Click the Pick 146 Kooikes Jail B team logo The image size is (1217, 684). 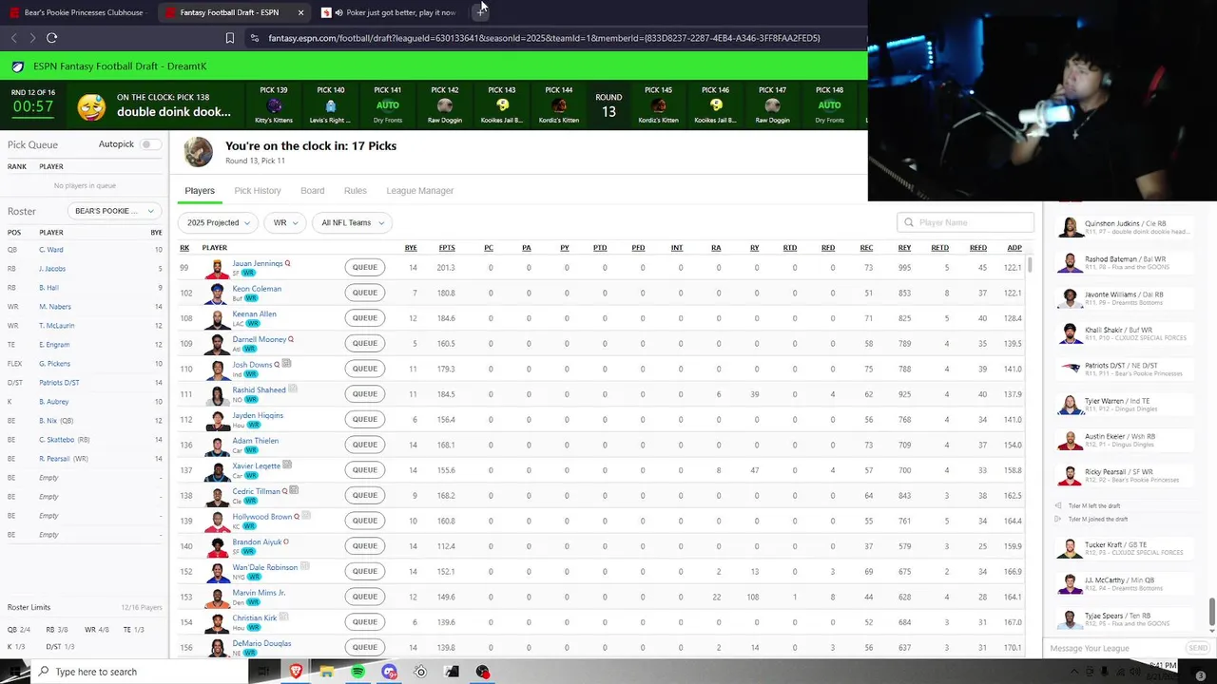tap(716, 105)
